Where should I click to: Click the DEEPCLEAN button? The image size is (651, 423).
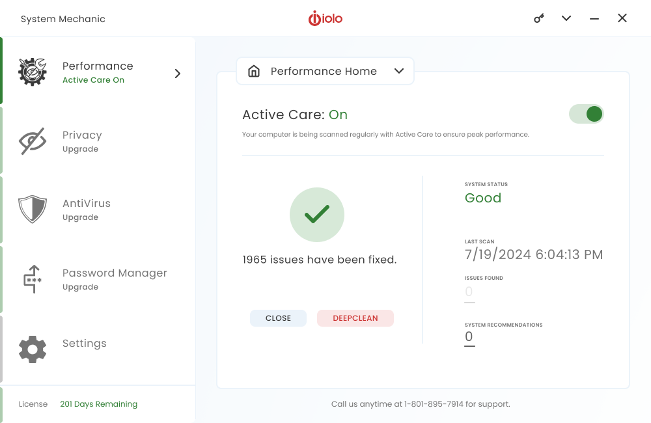(x=355, y=318)
